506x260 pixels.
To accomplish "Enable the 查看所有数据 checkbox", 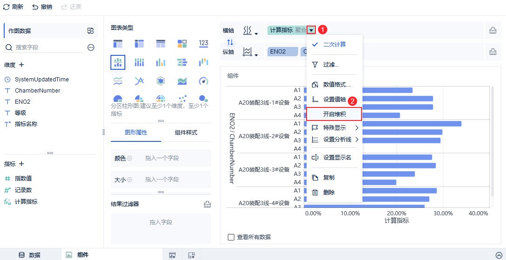I will coord(231,237).
